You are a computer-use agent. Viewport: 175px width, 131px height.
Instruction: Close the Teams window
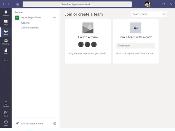point(171,4)
